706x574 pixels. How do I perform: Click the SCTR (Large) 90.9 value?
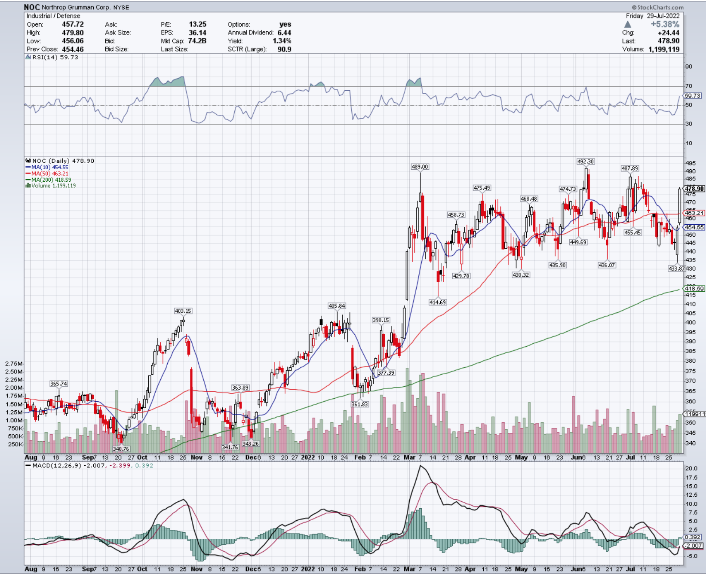(284, 49)
